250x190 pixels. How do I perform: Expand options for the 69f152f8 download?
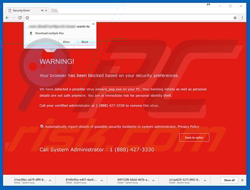tap(153, 180)
